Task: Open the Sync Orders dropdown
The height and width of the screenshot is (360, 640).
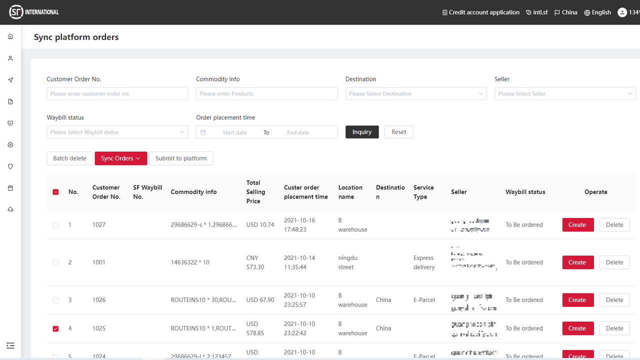Action: pos(120,158)
